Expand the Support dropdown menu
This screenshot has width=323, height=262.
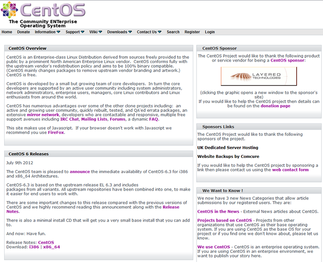coord(75,32)
